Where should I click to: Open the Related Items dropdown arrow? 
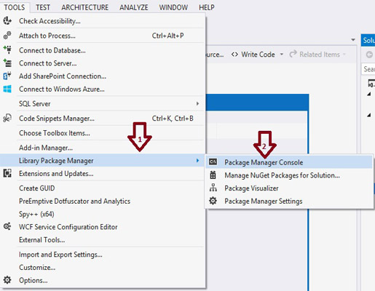click(x=344, y=55)
